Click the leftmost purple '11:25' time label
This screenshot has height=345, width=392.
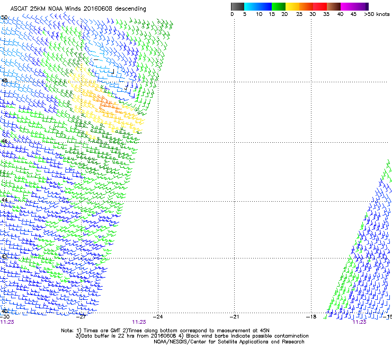[x=7, y=322]
